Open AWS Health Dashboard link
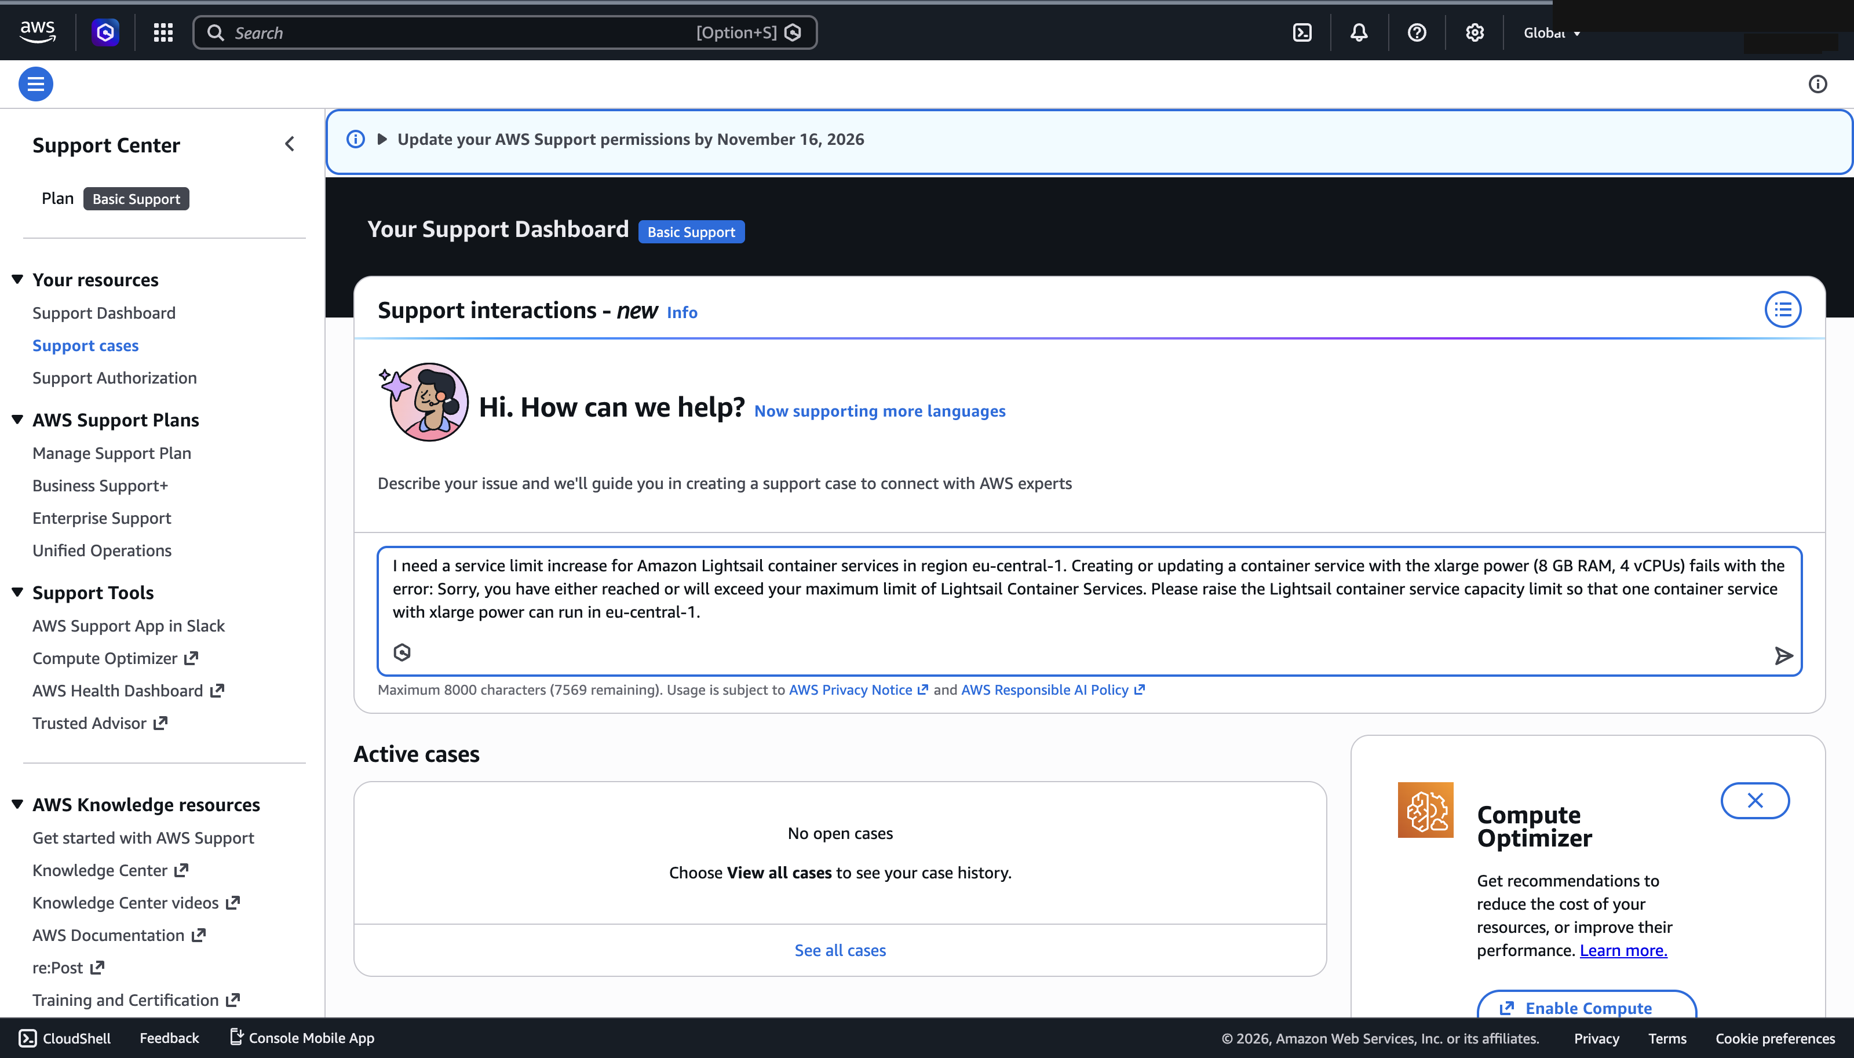The width and height of the screenshot is (1854, 1058). pyautogui.click(x=129, y=691)
